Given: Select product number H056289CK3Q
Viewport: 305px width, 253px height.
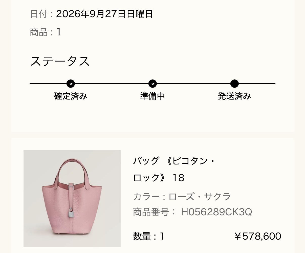Looking at the screenshot, I should tap(216, 212).
